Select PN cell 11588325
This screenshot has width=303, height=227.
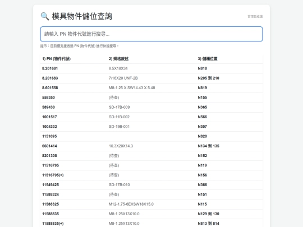click(x=50, y=204)
